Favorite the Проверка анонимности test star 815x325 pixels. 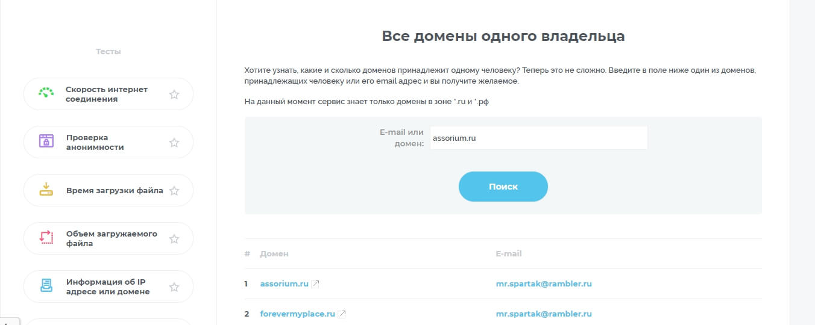coord(174,142)
